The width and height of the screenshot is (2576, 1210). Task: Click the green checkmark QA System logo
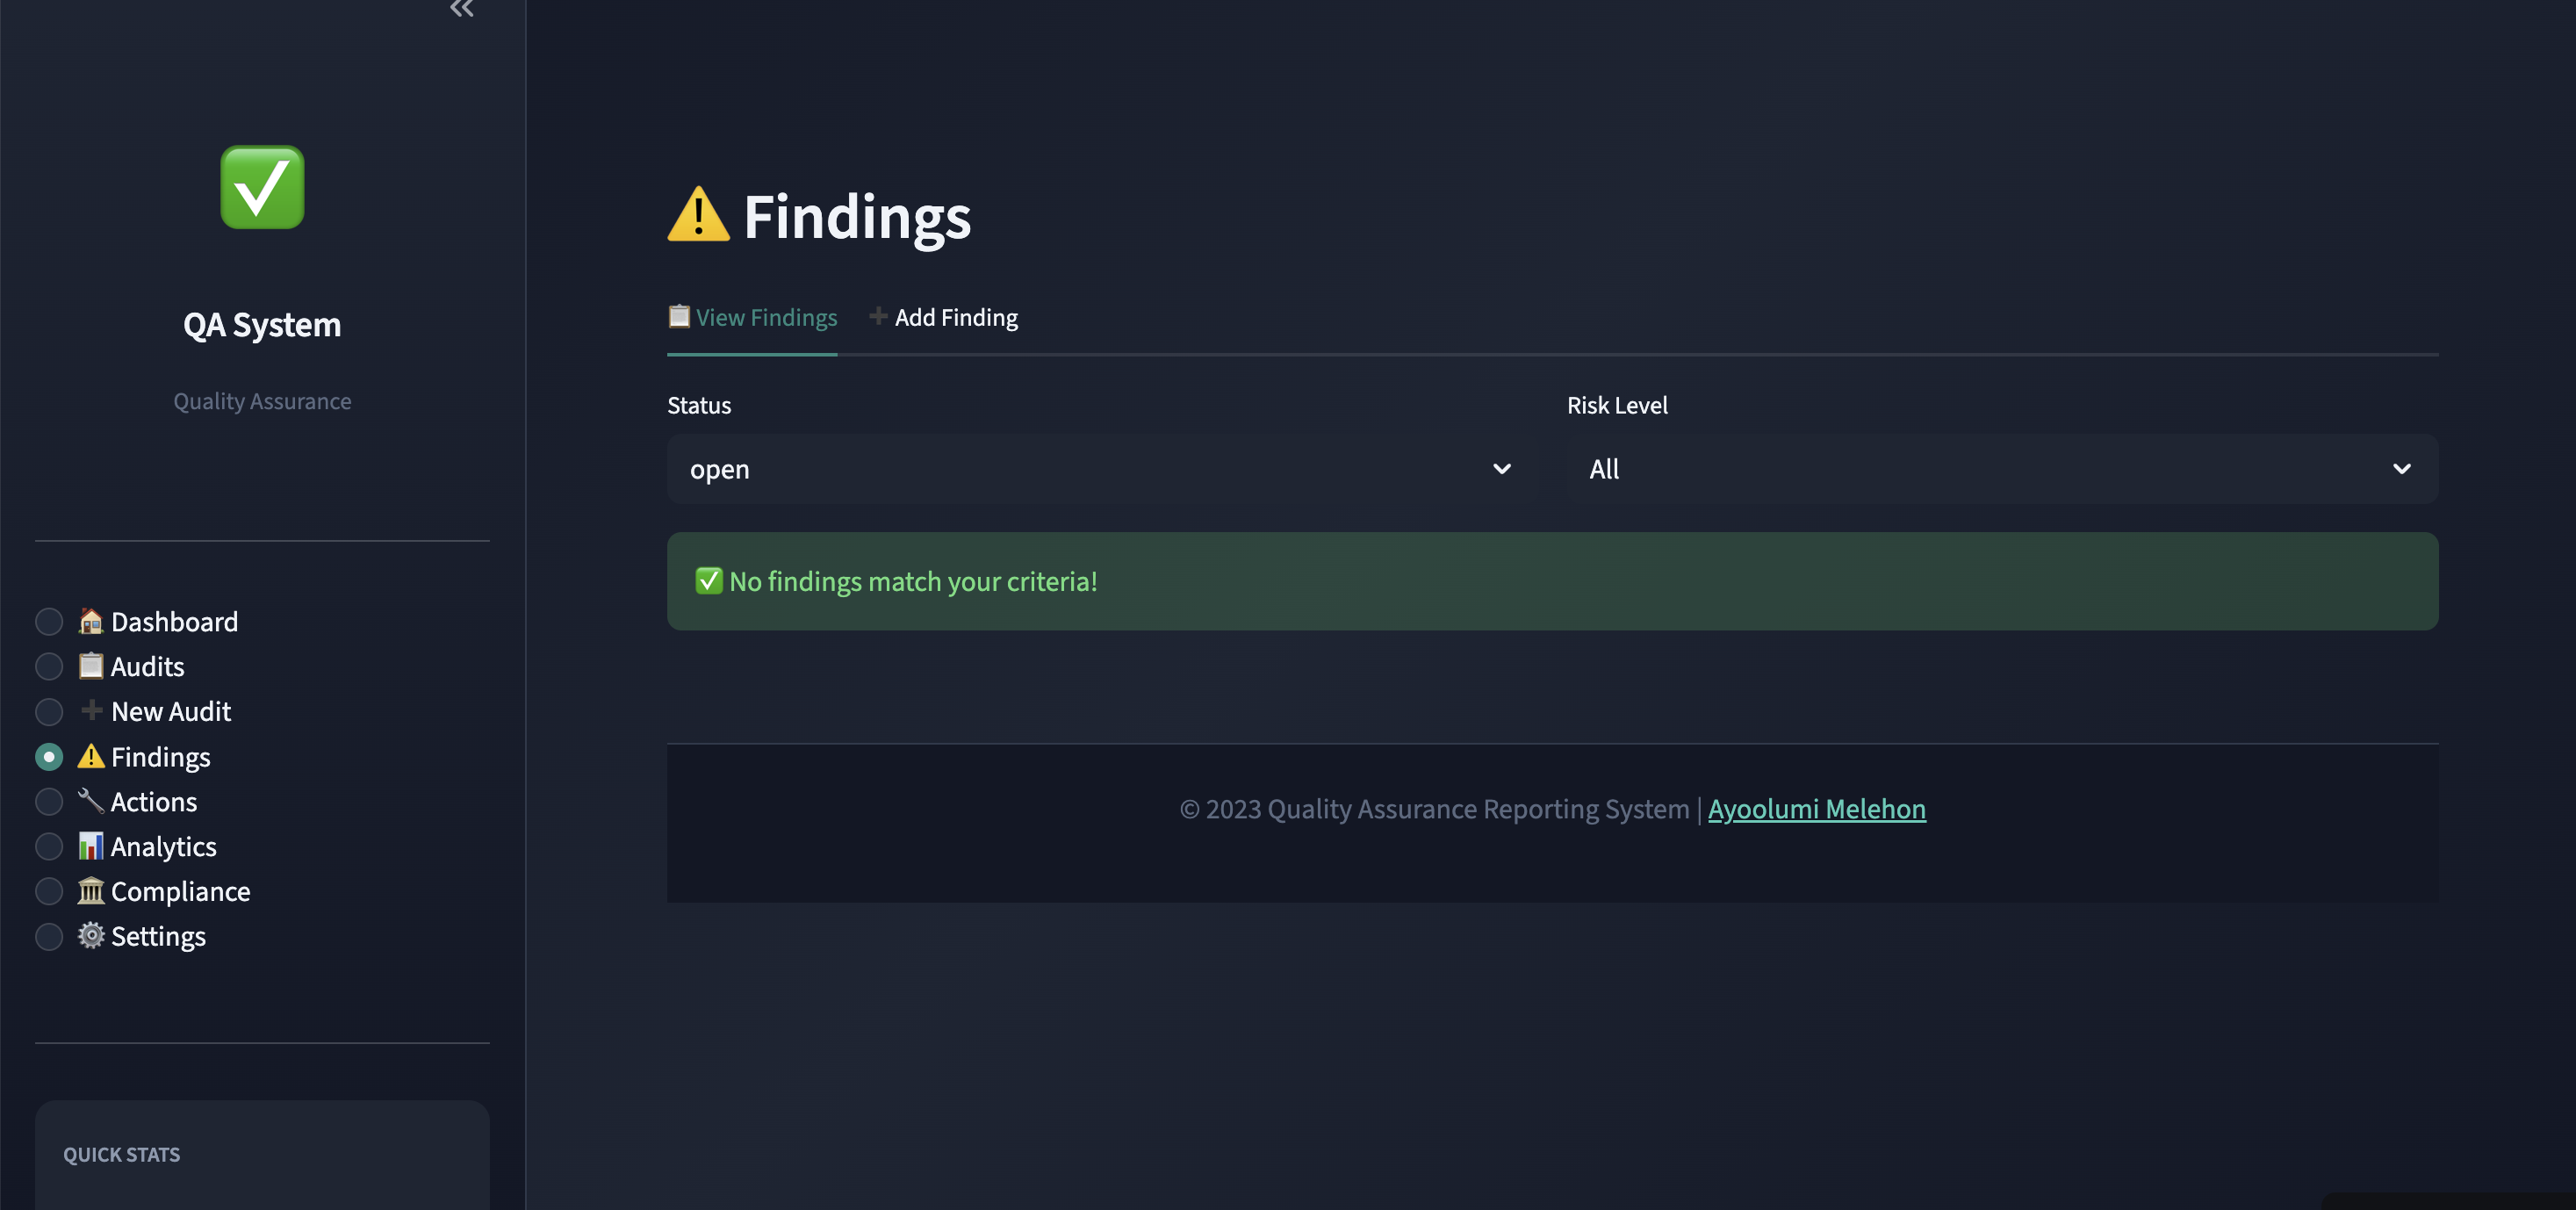point(262,187)
